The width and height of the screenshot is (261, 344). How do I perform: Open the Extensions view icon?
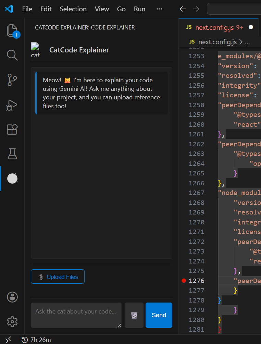pyautogui.click(x=12, y=130)
